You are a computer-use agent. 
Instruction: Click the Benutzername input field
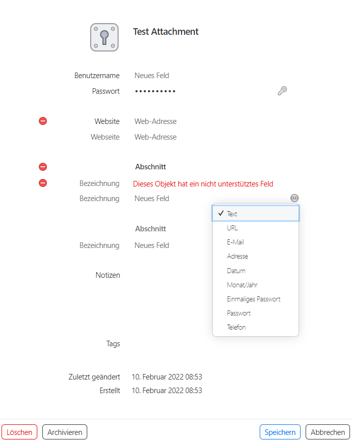(x=202, y=76)
